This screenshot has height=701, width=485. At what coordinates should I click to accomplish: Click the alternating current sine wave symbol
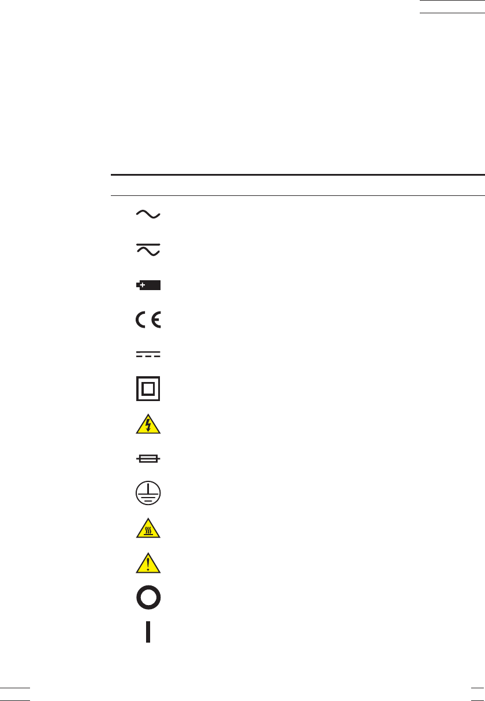pos(148,214)
